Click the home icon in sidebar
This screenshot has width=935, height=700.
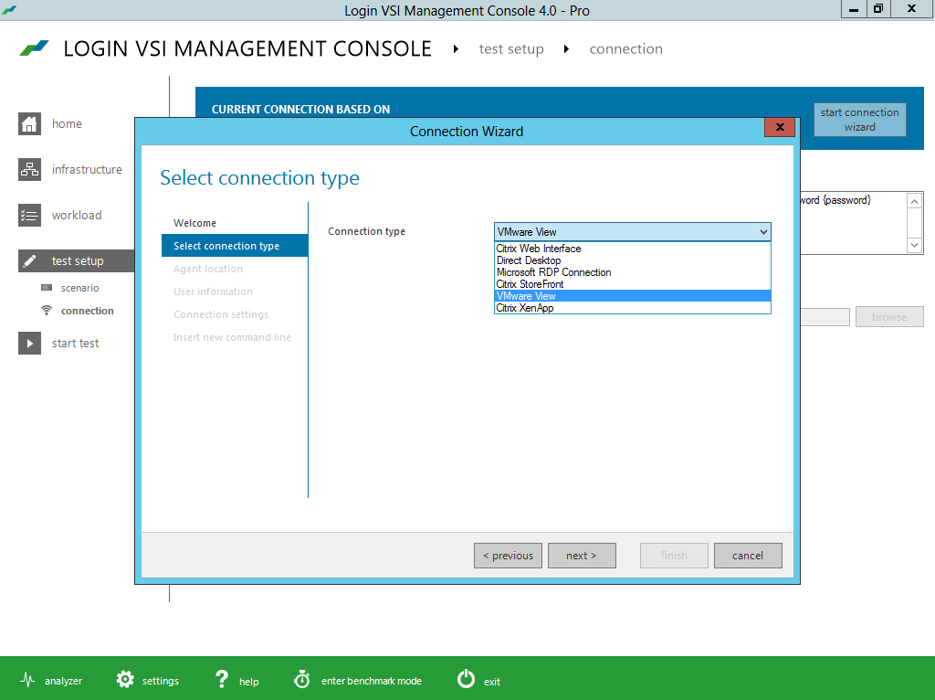click(x=30, y=124)
